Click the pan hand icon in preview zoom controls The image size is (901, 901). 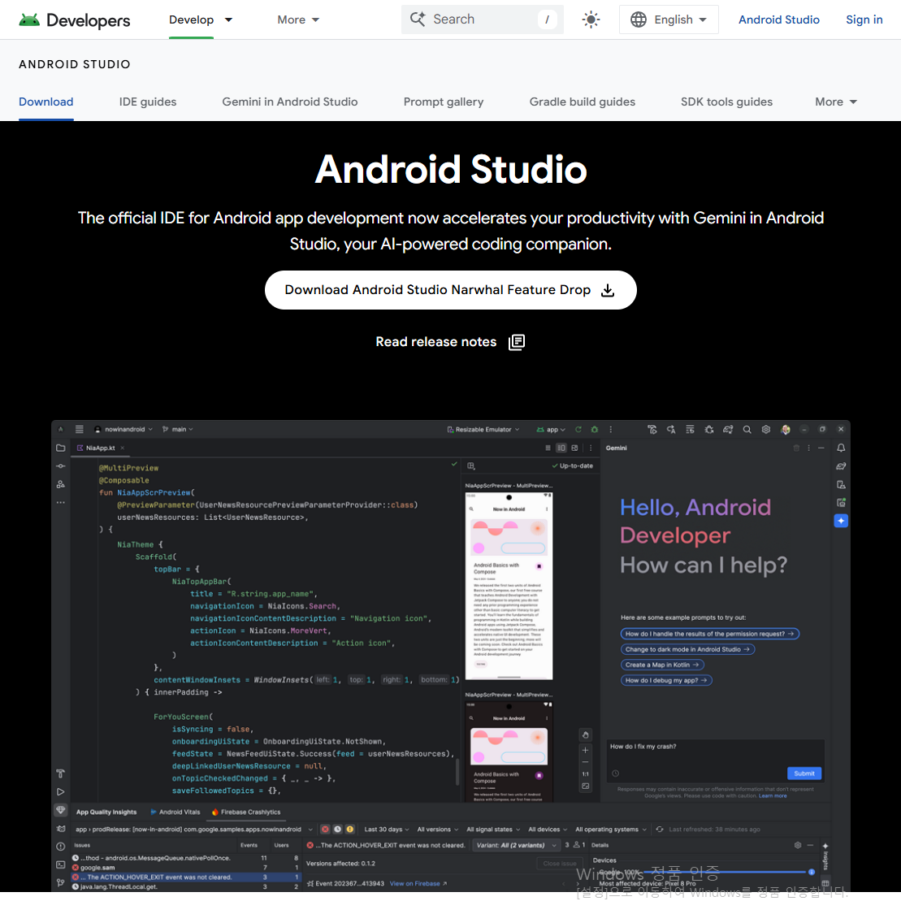[x=586, y=735]
